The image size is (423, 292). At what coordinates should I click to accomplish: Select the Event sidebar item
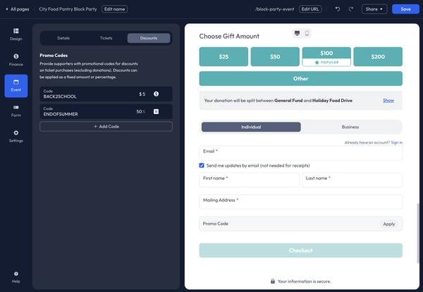(16, 86)
